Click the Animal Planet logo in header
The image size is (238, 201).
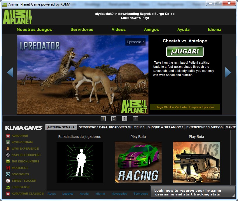pos(17,17)
